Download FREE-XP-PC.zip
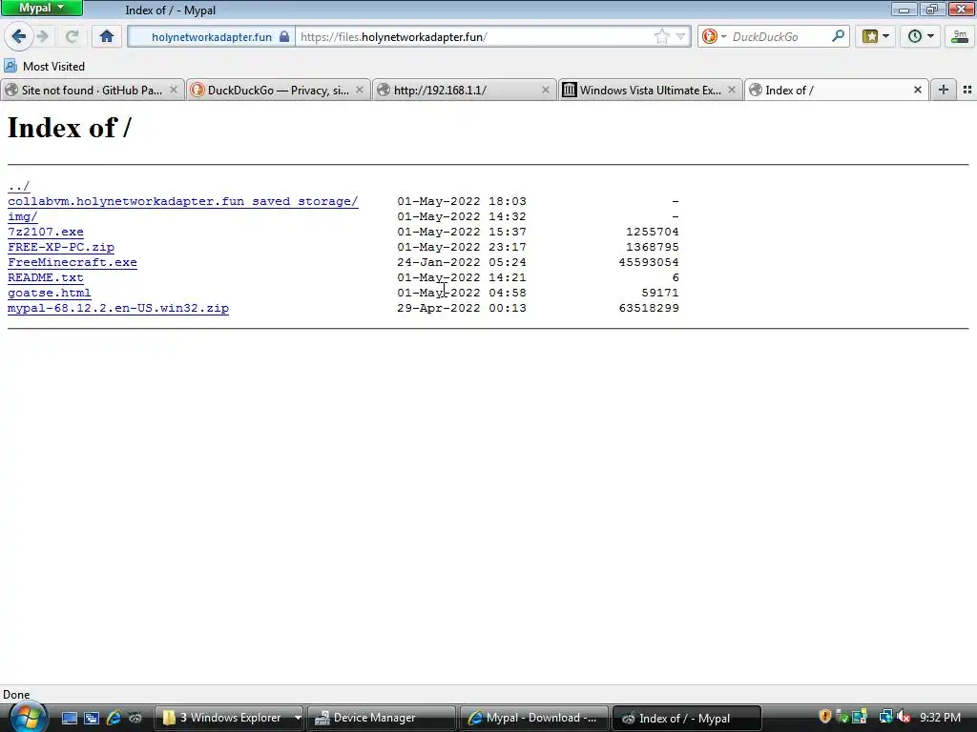This screenshot has width=977, height=732. (x=61, y=247)
